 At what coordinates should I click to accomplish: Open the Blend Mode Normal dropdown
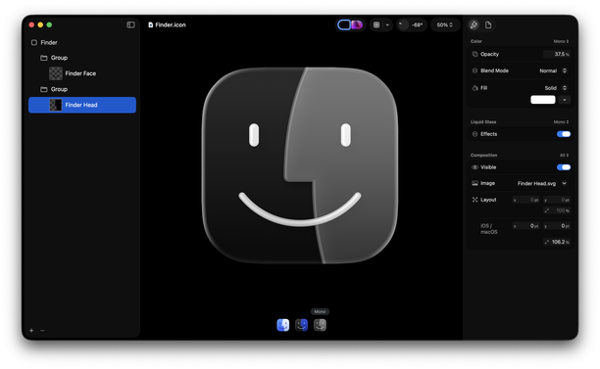pos(553,70)
